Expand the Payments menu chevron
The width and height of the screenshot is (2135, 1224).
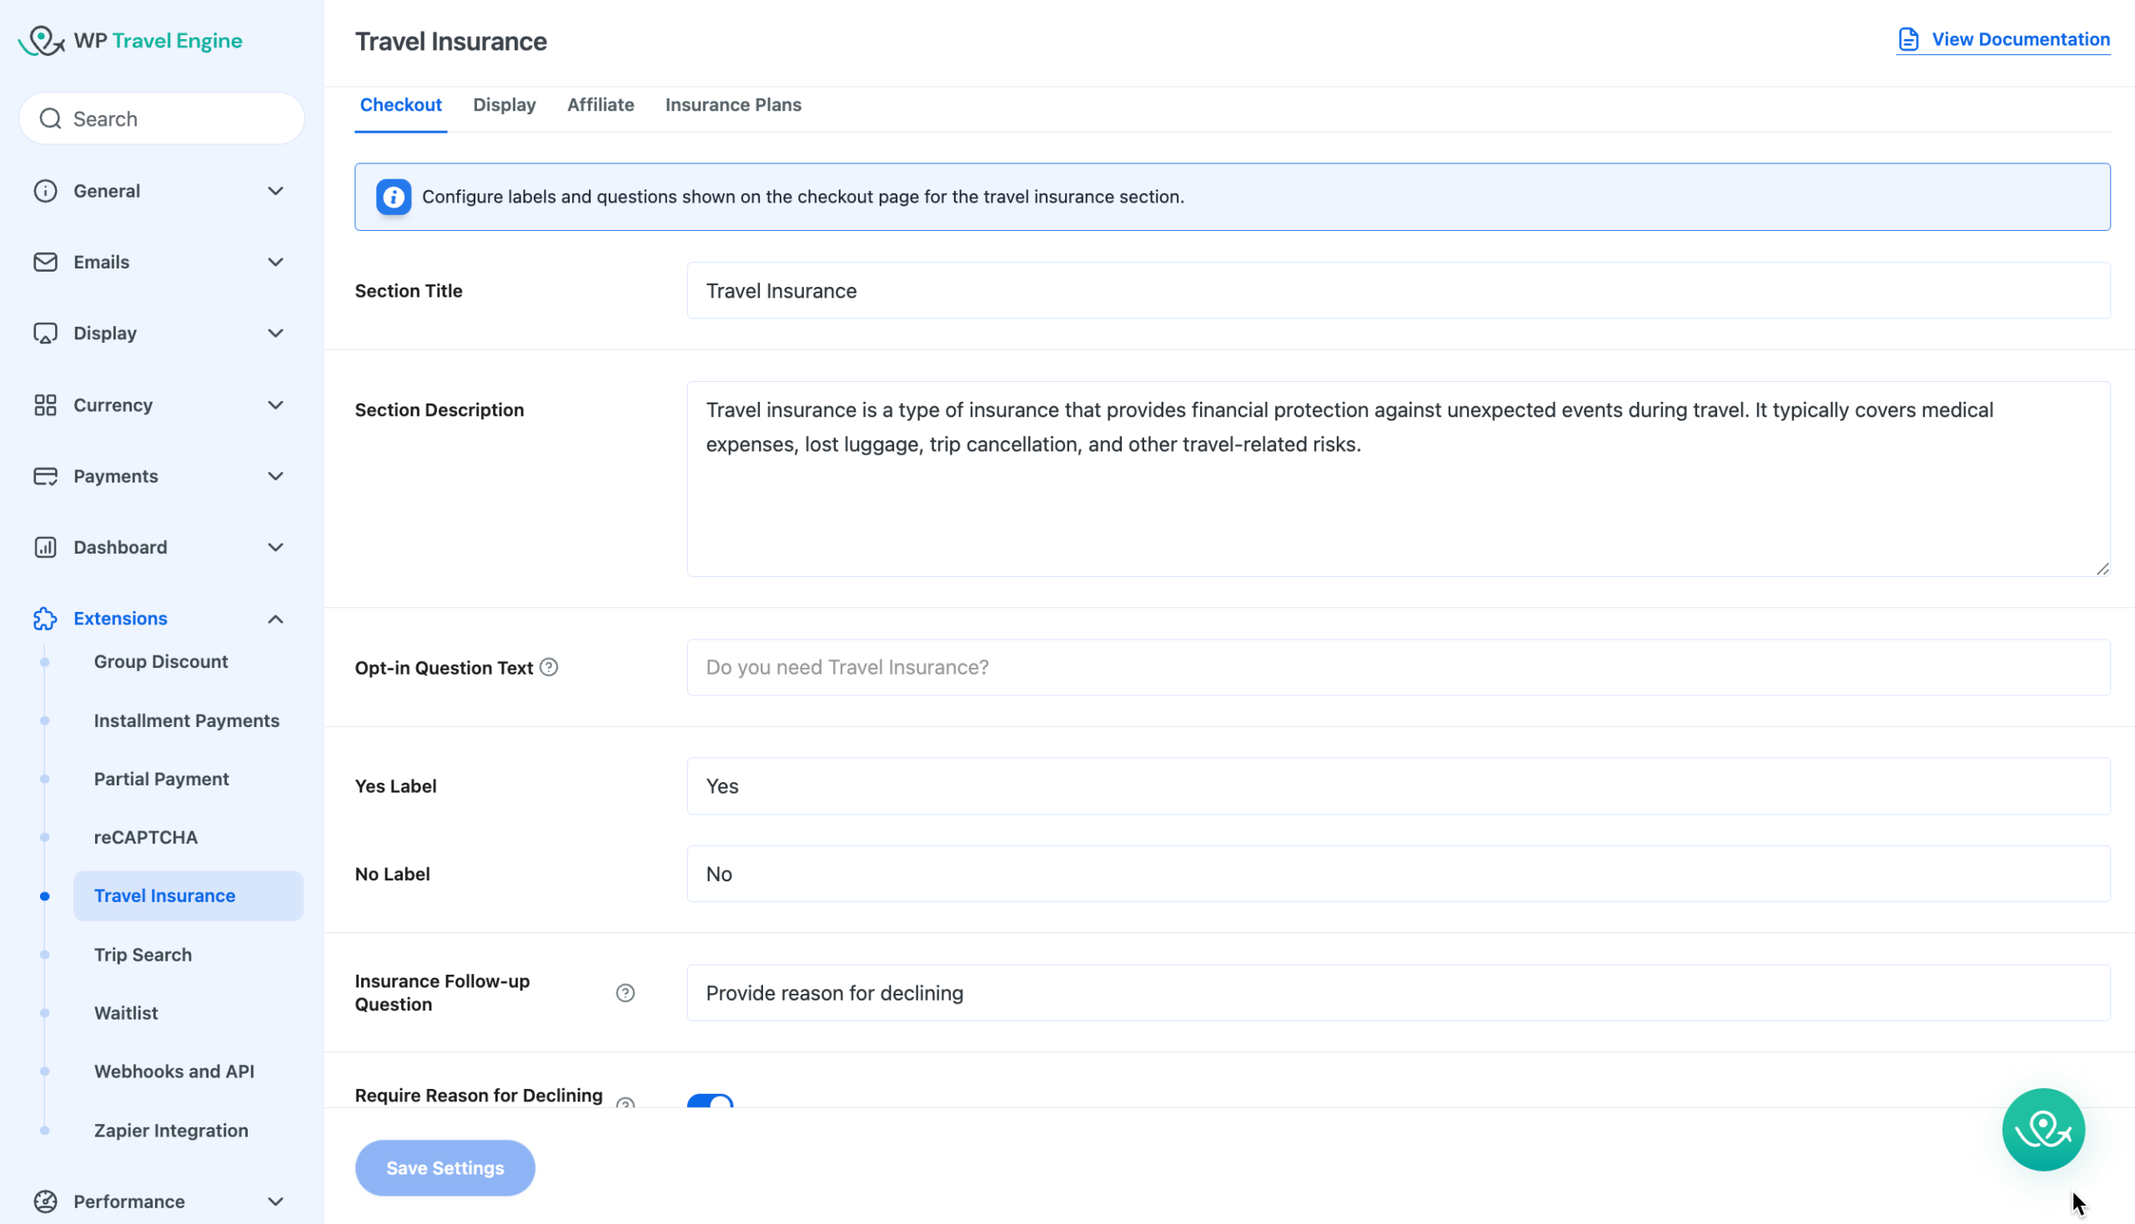click(275, 477)
